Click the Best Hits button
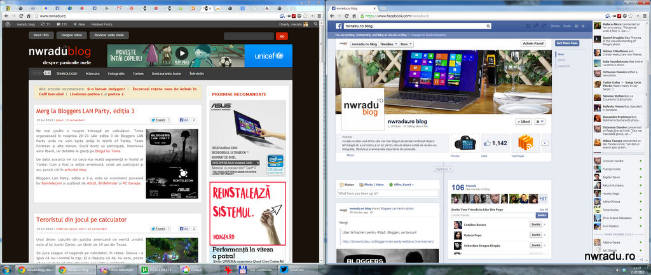 point(41,35)
